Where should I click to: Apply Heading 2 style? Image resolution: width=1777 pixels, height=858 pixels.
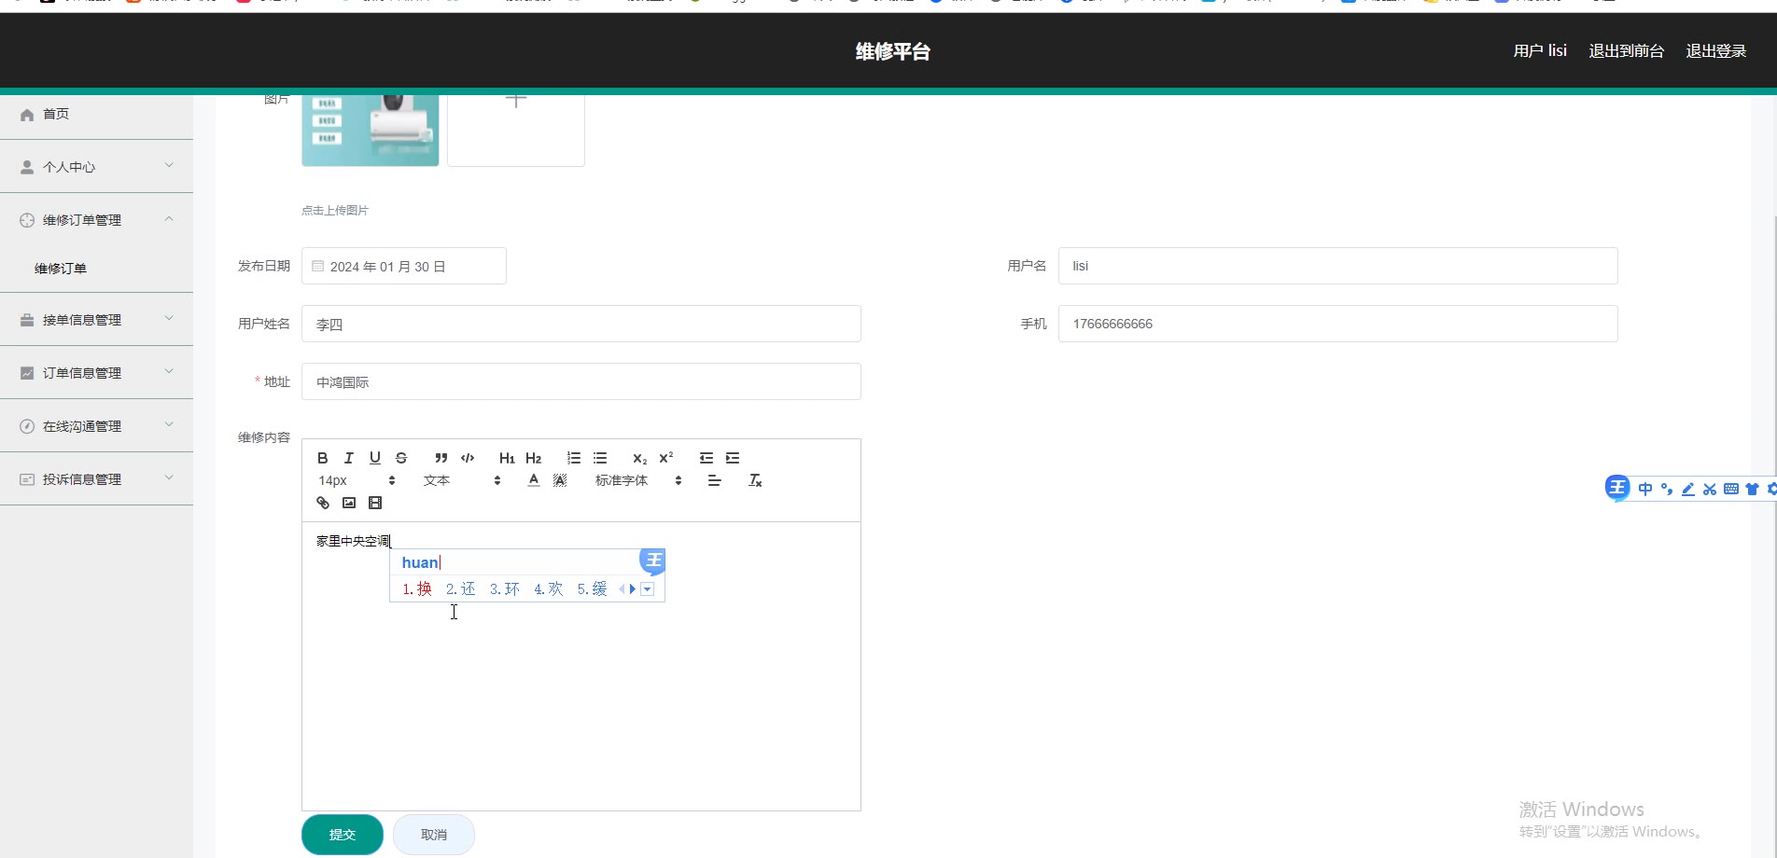(x=533, y=458)
